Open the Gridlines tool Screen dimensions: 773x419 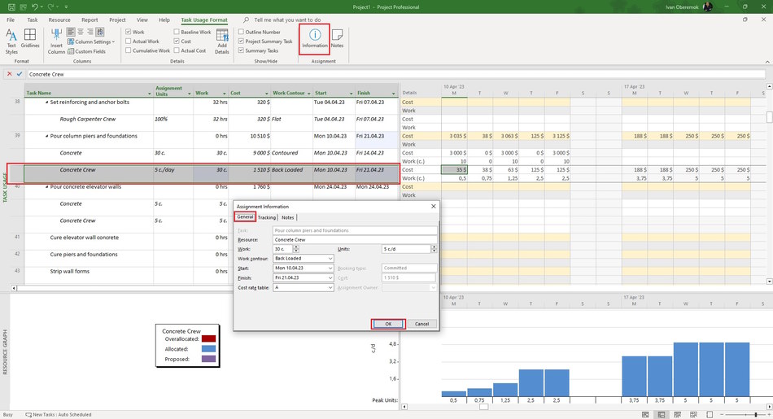pyautogui.click(x=30, y=38)
